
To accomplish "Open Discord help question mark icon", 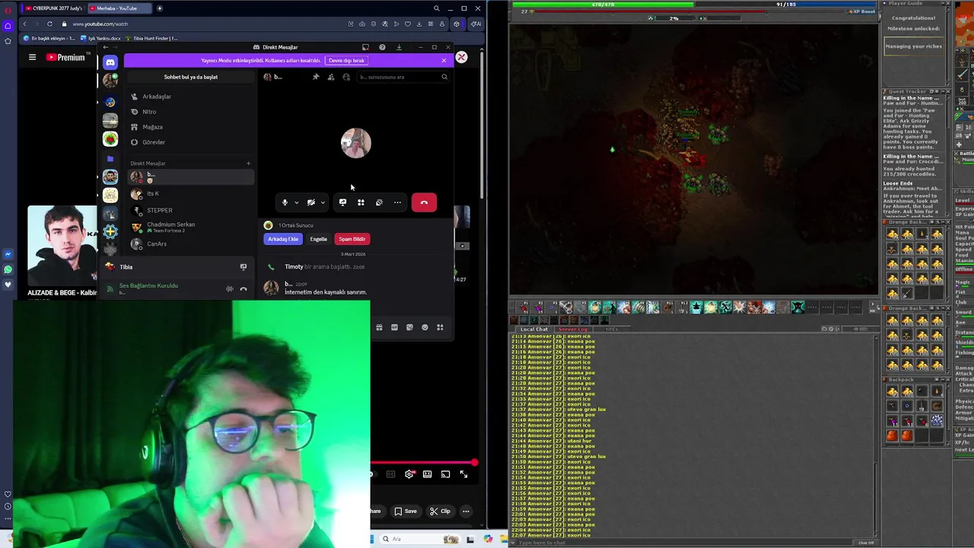I will click(382, 47).
